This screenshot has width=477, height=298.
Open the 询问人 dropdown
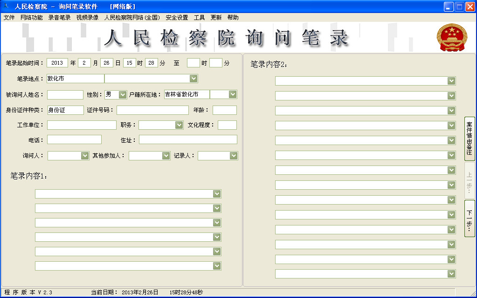84,155
